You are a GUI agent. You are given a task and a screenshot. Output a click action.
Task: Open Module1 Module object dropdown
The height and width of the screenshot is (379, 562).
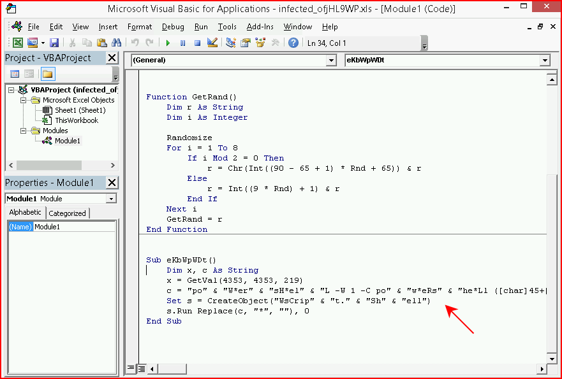point(112,199)
